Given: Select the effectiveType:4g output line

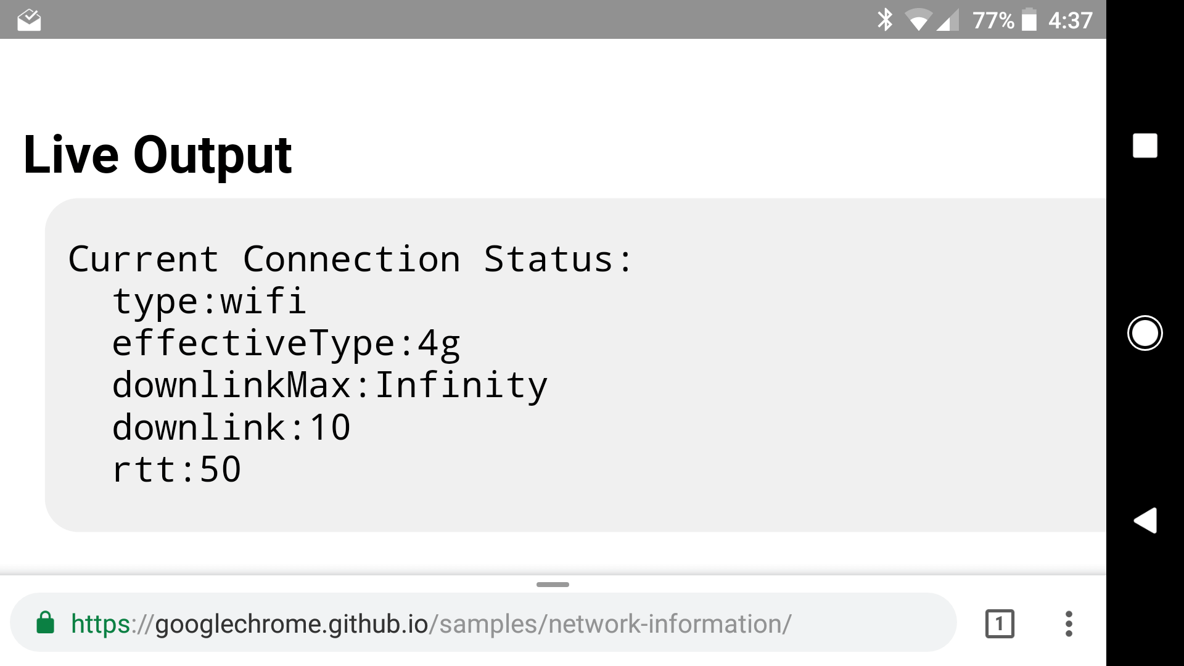Looking at the screenshot, I should click(x=286, y=343).
